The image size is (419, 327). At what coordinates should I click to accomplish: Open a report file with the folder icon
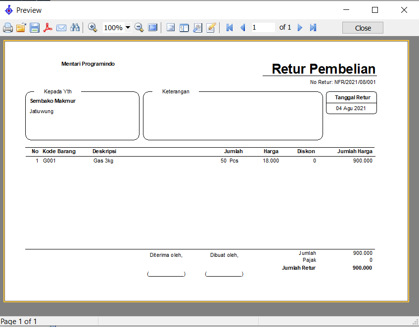click(21, 28)
